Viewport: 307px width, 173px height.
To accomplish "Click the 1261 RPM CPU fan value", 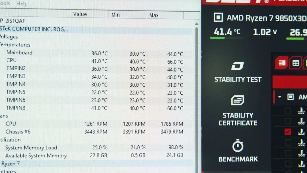I will (96, 124).
